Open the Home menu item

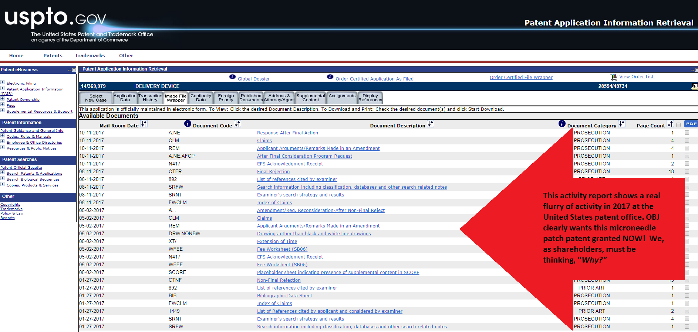[16, 56]
